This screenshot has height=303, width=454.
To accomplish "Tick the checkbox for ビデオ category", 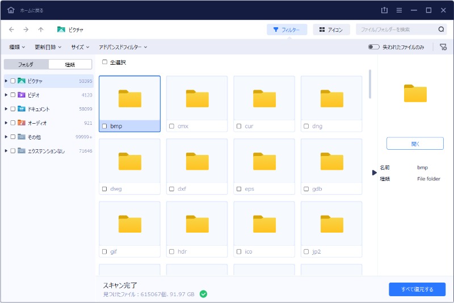I will click(x=13, y=95).
